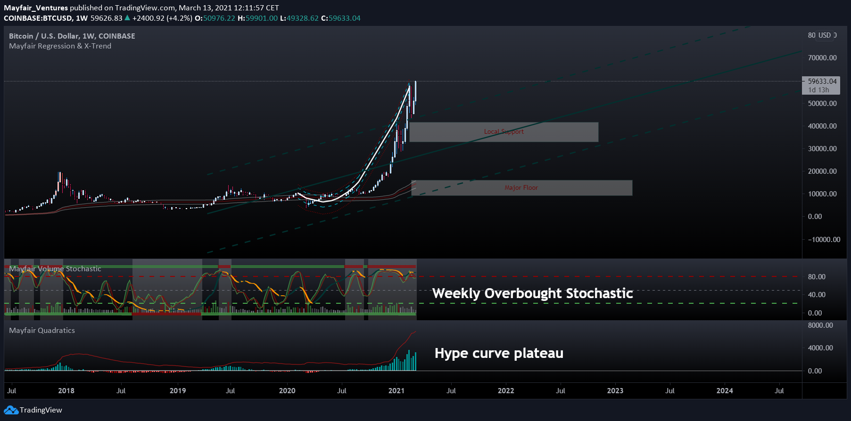Click the high value 59901.00
This screenshot has width=851, height=421.
click(x=262, y=18)
